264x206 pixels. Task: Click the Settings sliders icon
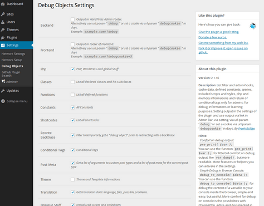point(3,45)
